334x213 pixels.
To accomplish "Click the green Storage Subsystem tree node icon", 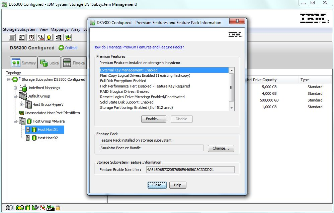I will pyautogui.click(x=15, y=79).
